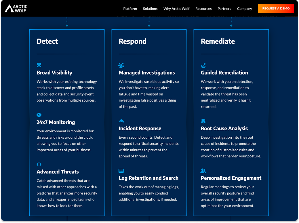299x223 pixels.
Task: Click the Remediate column heading
Action: 218,41
